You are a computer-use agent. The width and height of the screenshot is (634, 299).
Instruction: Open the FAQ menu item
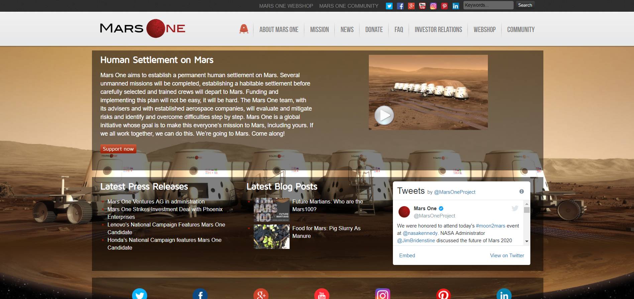point(399,29)
